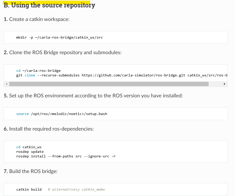This screenshot has height=196, width=235.
Task: Click the right arrow of the horizontal scrollbar
Action: (225, 84)
